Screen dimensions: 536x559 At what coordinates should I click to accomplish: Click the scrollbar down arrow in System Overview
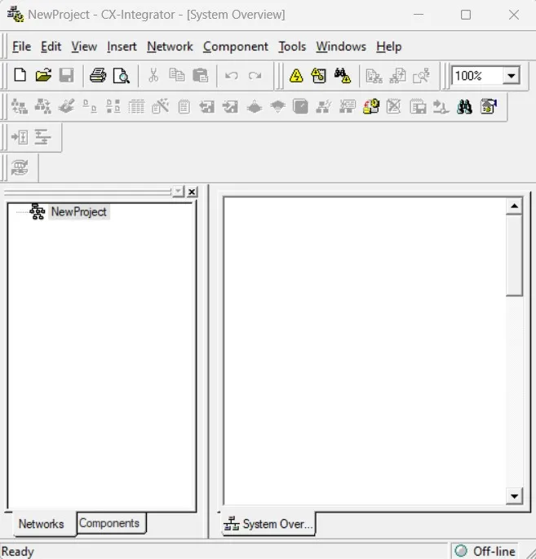(x=514, y=496)
